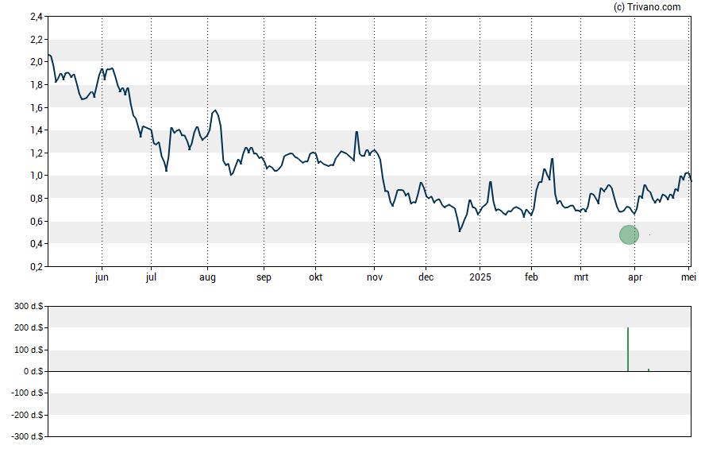The height and width of the screenshot is (449, 705).
Task: Click the 'nov' month axis label
Action: [x=375, y=277]
